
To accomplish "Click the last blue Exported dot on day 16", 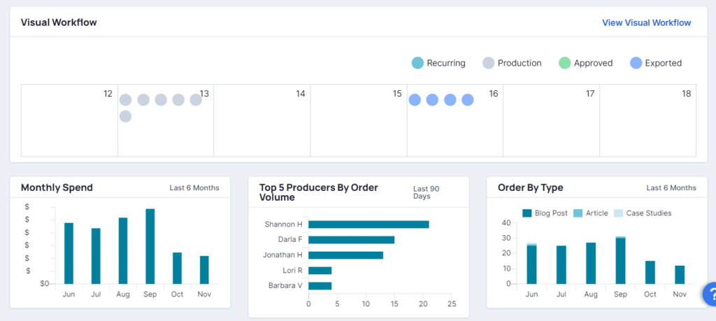I will (x=468, y=100).
